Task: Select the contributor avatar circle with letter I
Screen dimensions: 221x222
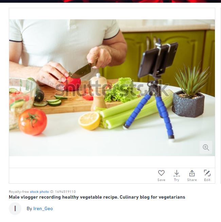Action: [15, 208]
